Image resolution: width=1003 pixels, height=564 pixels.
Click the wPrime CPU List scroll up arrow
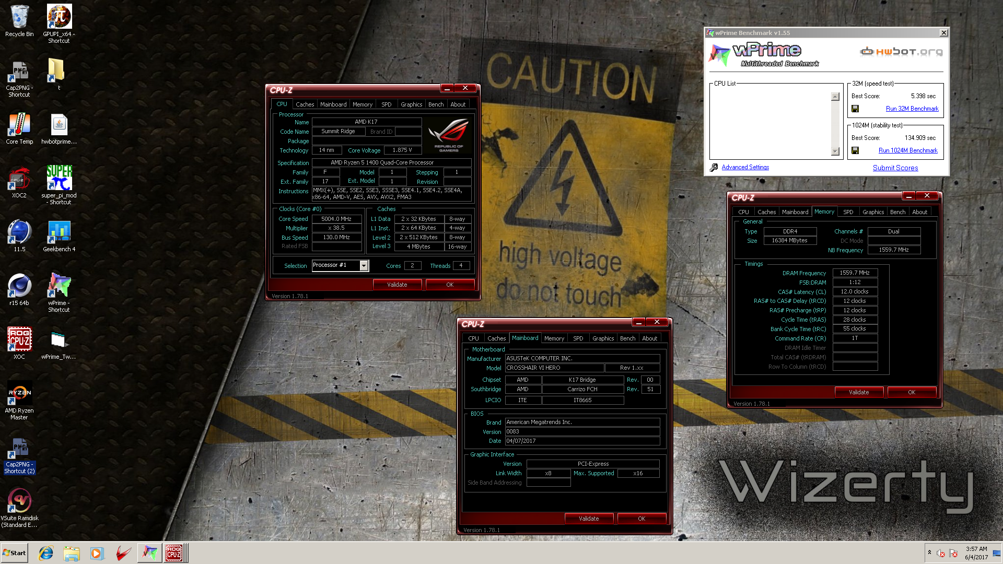(835, 97)
